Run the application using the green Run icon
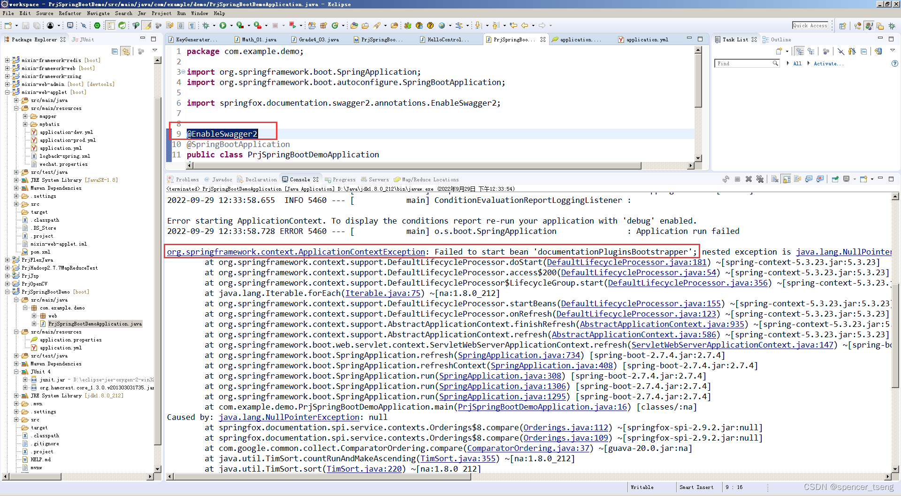 [224, 25]
